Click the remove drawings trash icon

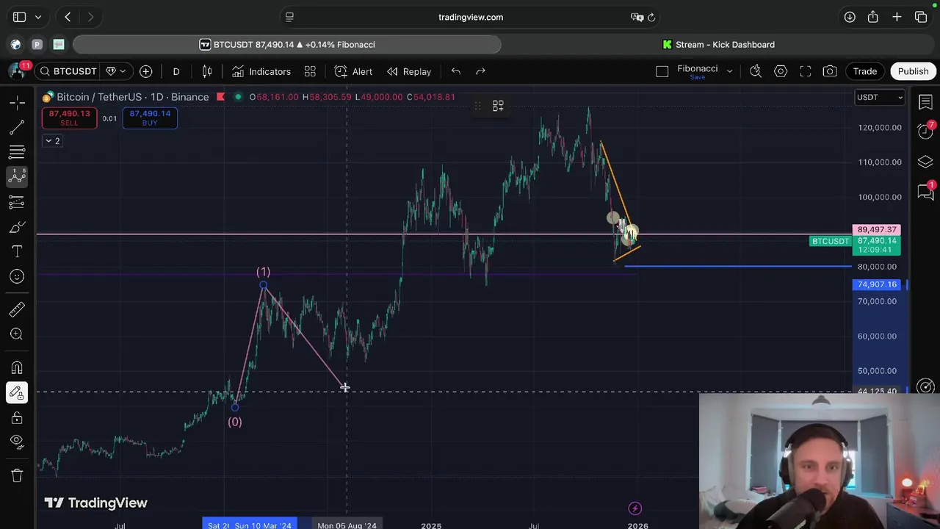pos(17,475)
